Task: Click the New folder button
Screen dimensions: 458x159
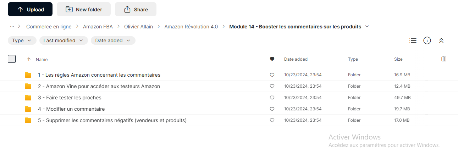Action: (84, 9)
